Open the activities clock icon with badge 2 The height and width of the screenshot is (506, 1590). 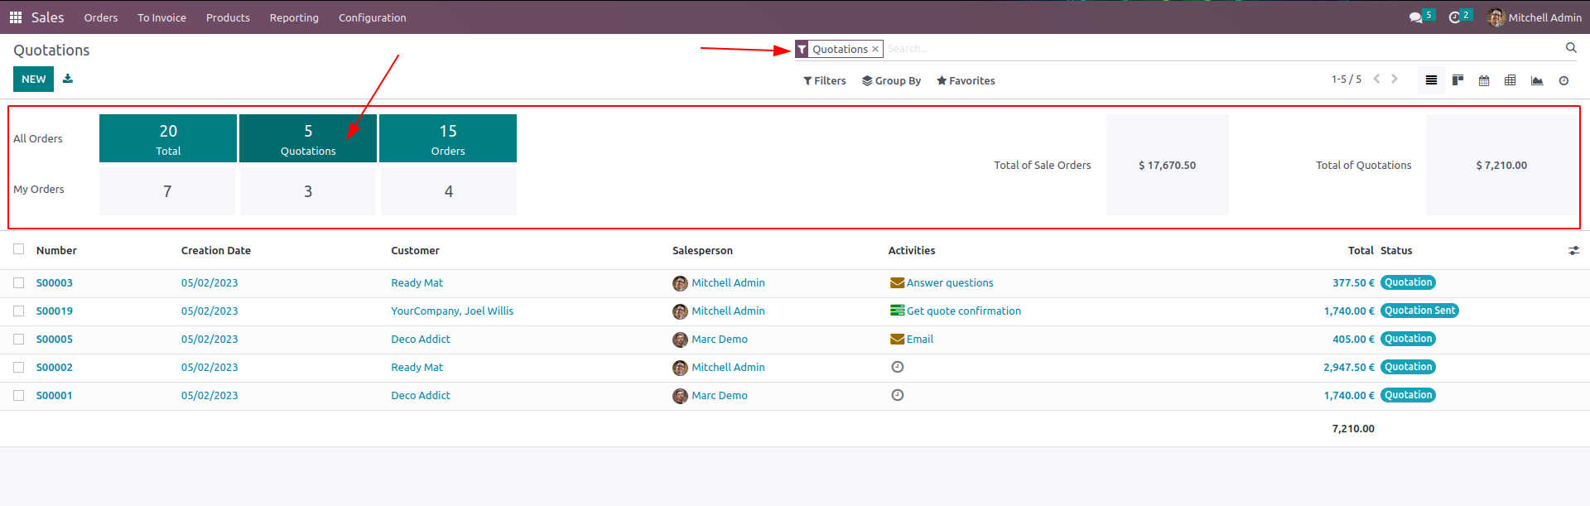(1454, 17)
